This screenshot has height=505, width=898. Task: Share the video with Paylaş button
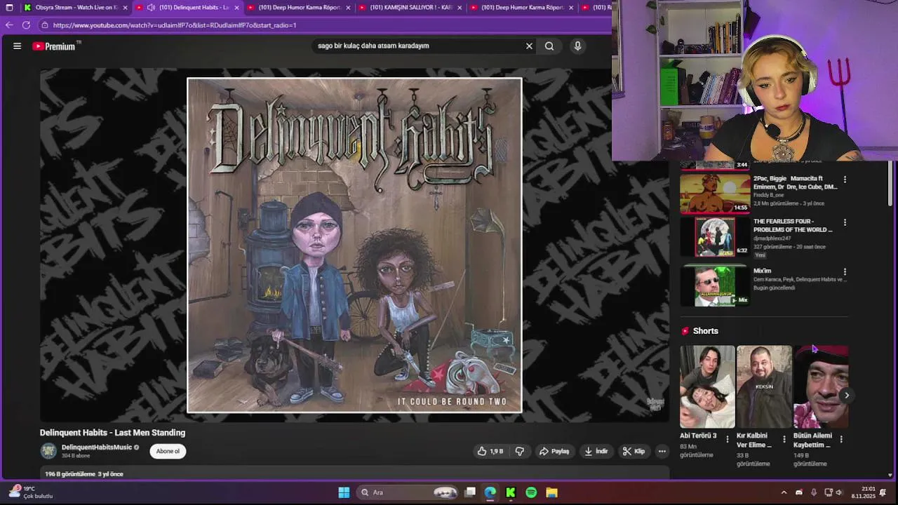click(554, 451)
